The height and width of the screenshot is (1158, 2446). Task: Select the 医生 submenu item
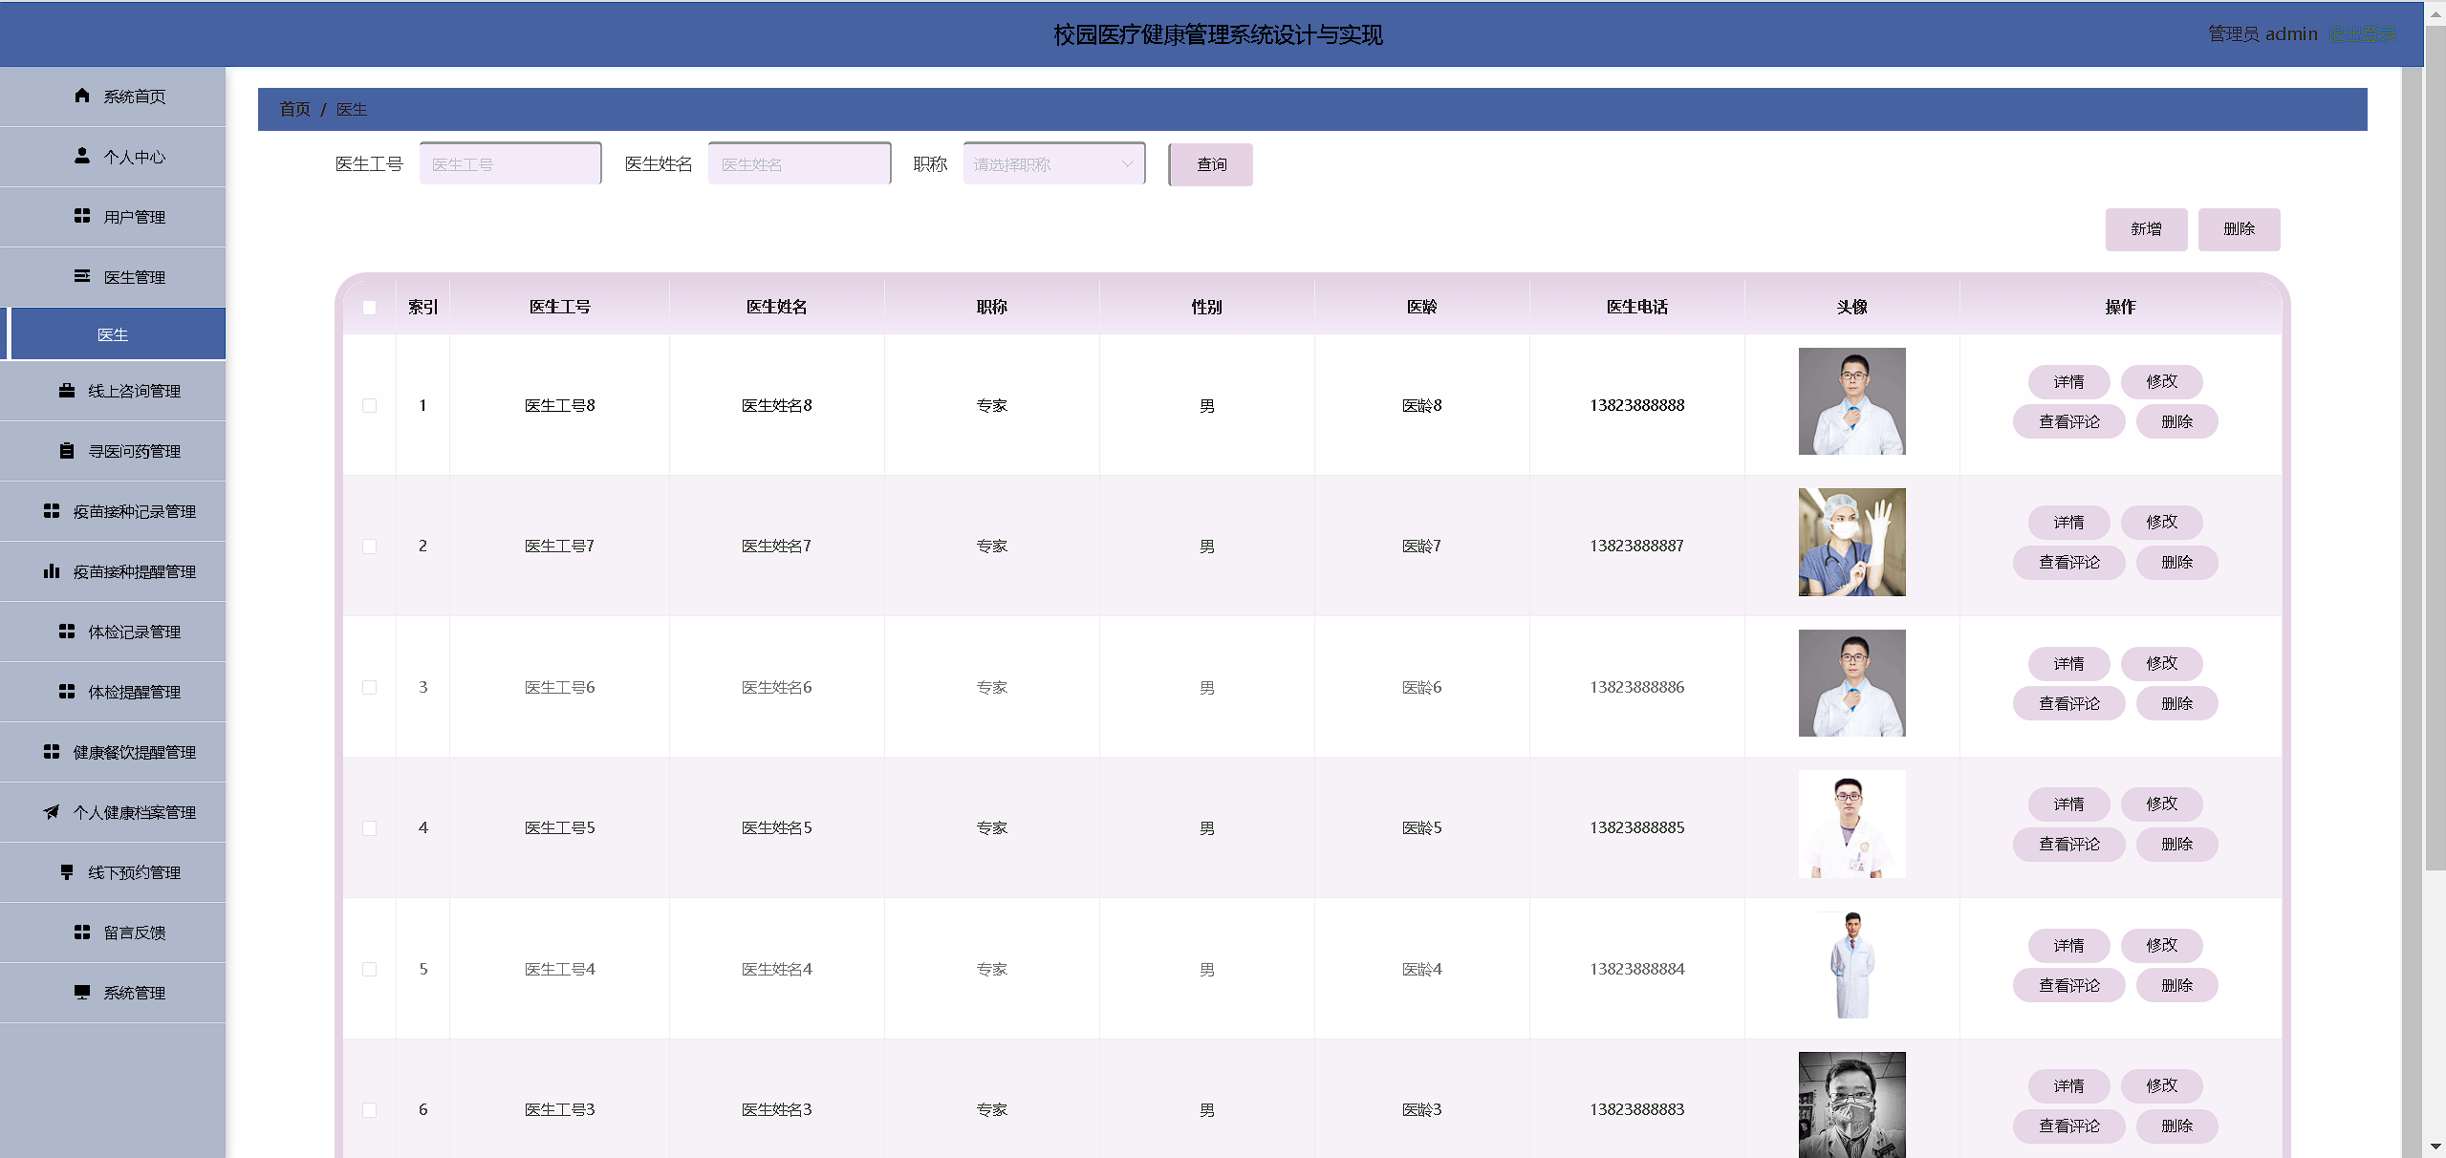pos(113,334)
